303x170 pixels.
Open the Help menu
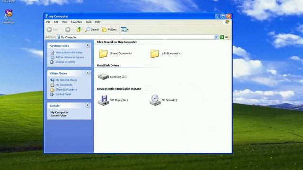coord(98,22)
